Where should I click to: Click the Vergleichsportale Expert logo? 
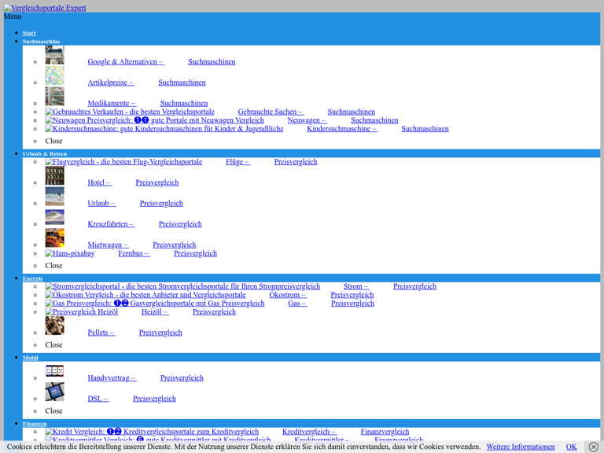coord(45,8)
